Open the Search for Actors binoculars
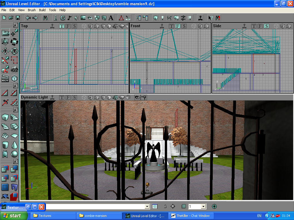This screenshot has width=294, height=220. pos(45,18)
